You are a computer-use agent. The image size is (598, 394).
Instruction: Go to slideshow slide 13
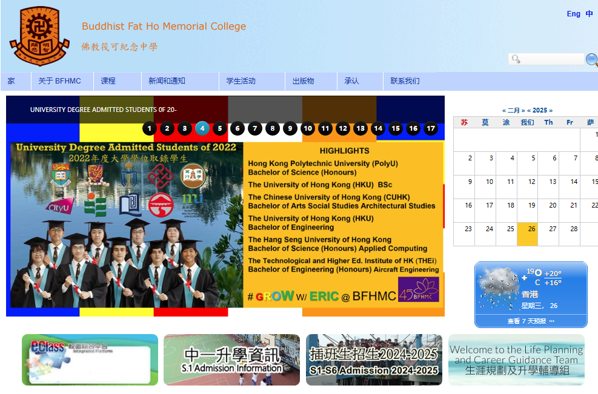click(360, 128)
